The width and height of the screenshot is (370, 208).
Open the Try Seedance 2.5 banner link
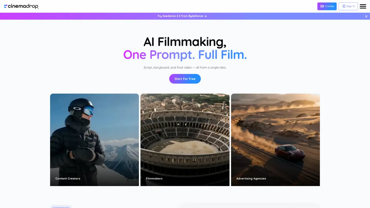(182, 16)
